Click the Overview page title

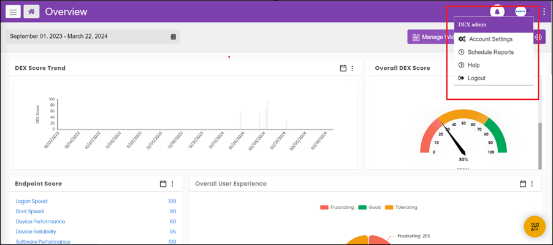(x=66, y=12)
